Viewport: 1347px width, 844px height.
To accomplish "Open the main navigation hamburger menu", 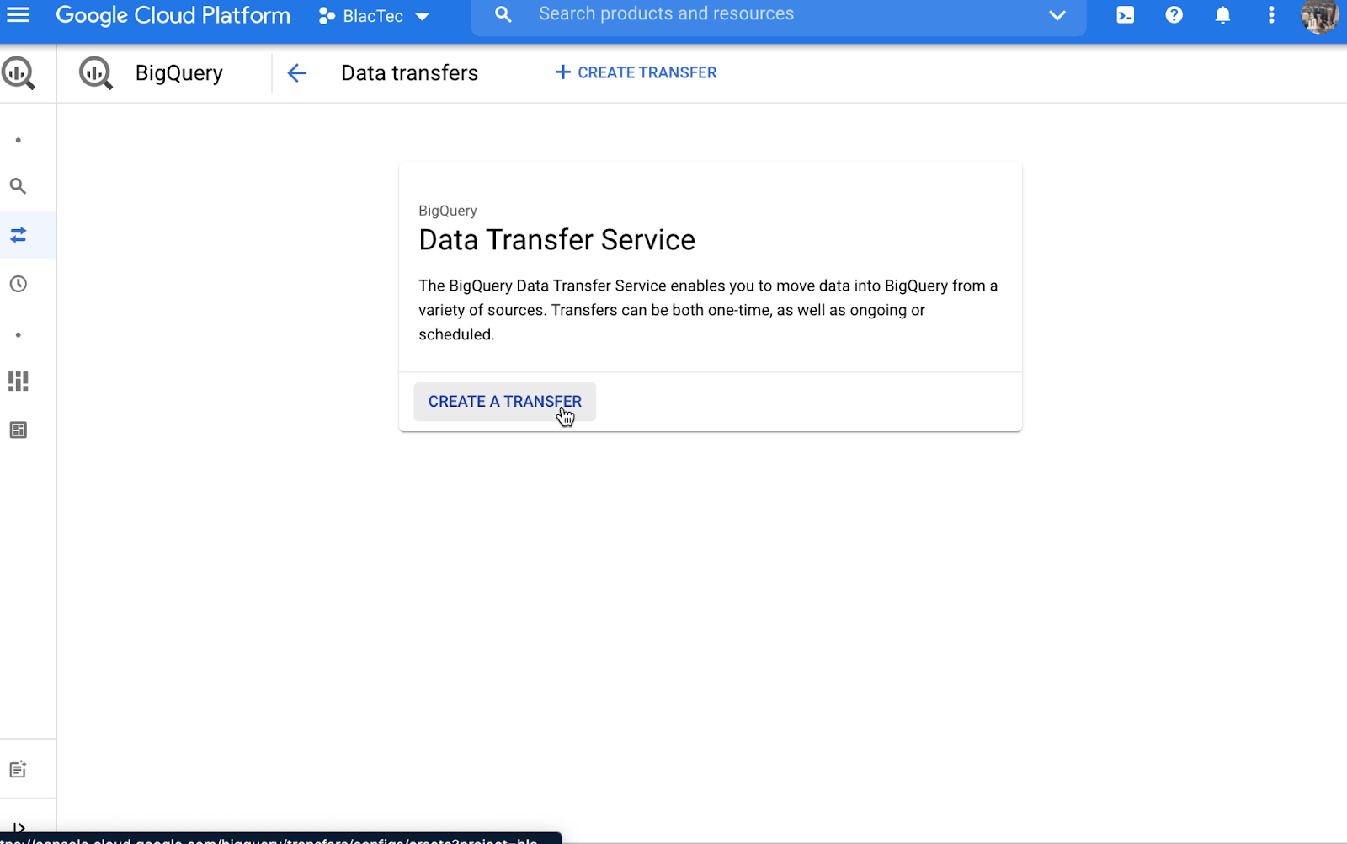I will (18, 14).
